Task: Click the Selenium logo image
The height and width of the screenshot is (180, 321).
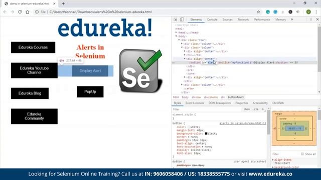Action: [140, 70]
